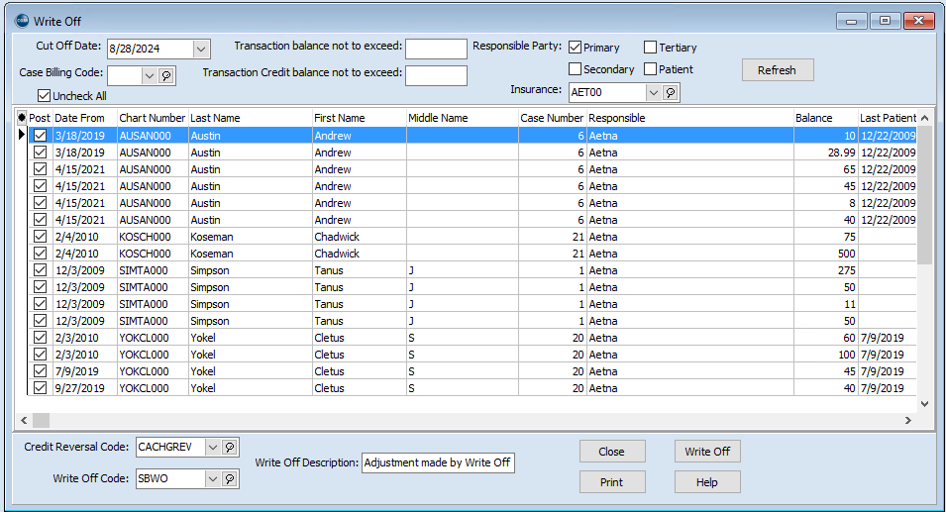Image resolution: width=946 pixels, height=512 pixels.
Task: Open the Case Billing Code lookup magnifier
Action: (166, 75)
